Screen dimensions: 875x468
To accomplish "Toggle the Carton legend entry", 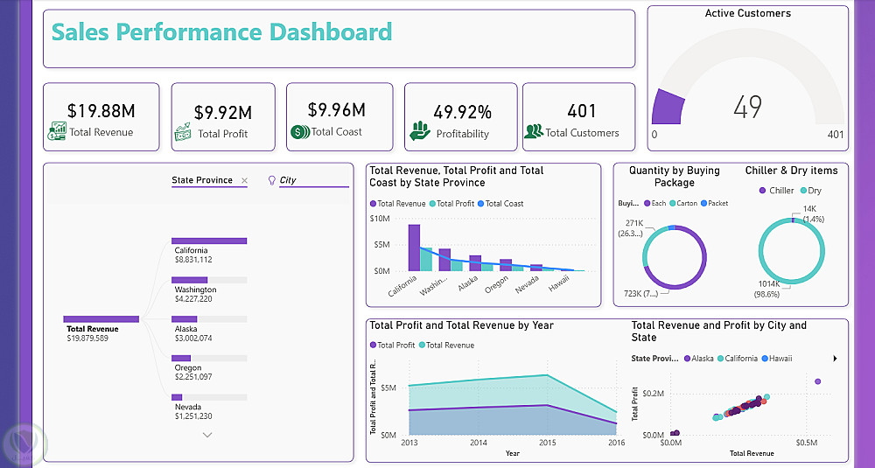I will [x=683, y=204].
